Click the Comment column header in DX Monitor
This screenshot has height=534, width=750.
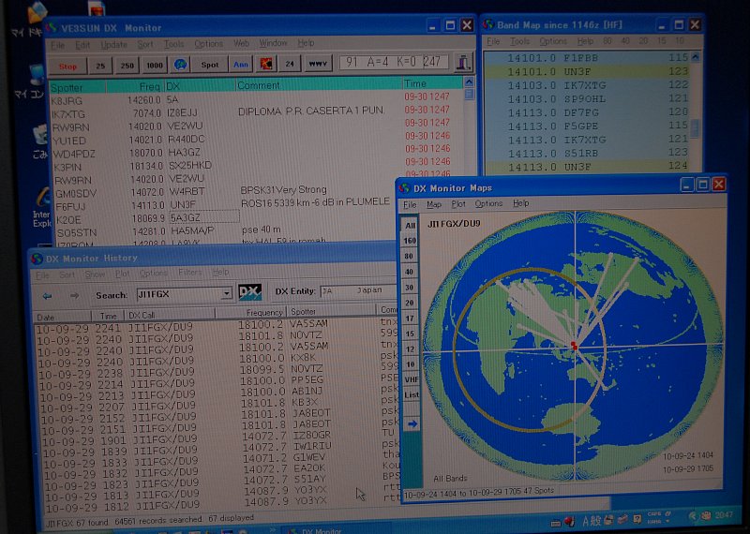(x=319, y=85)
